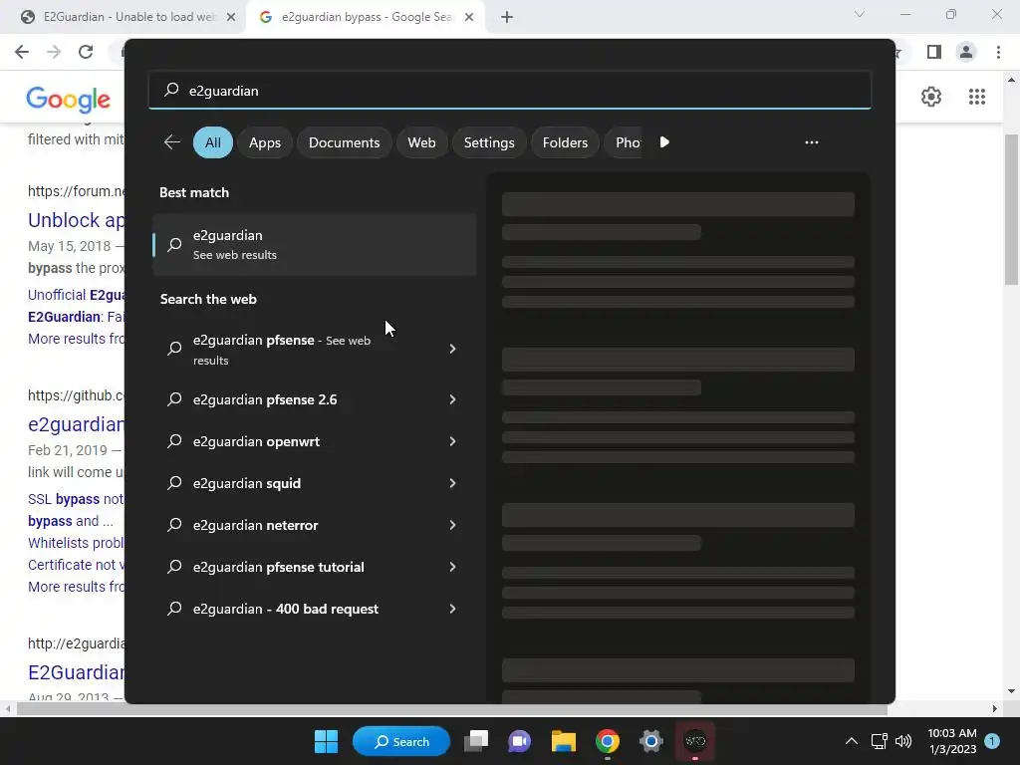Open Google quick settings gear
1020x765 pixels.
coord(931,97)
